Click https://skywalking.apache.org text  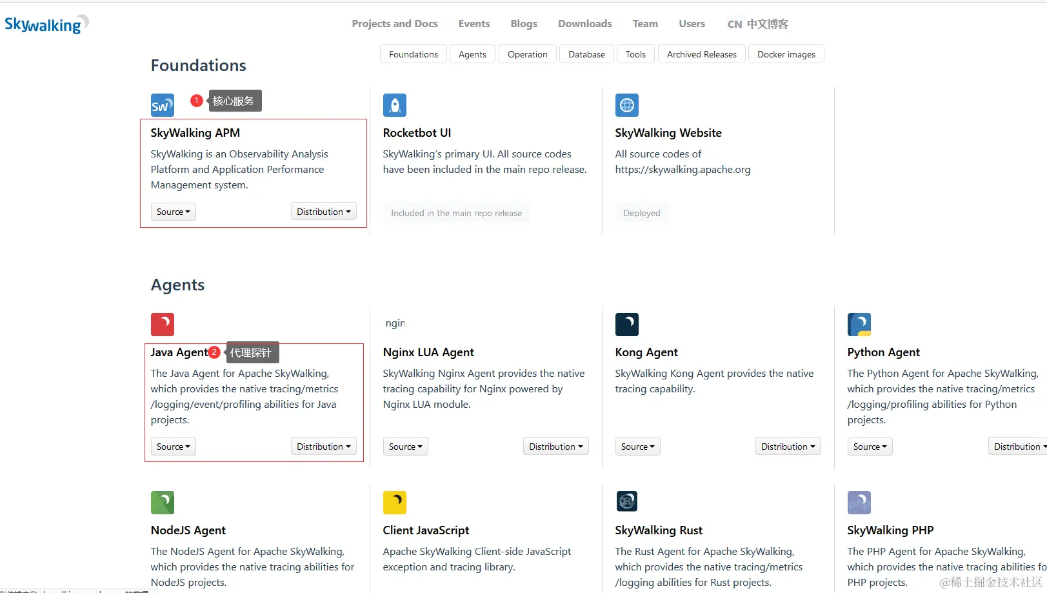coord(683,170)
